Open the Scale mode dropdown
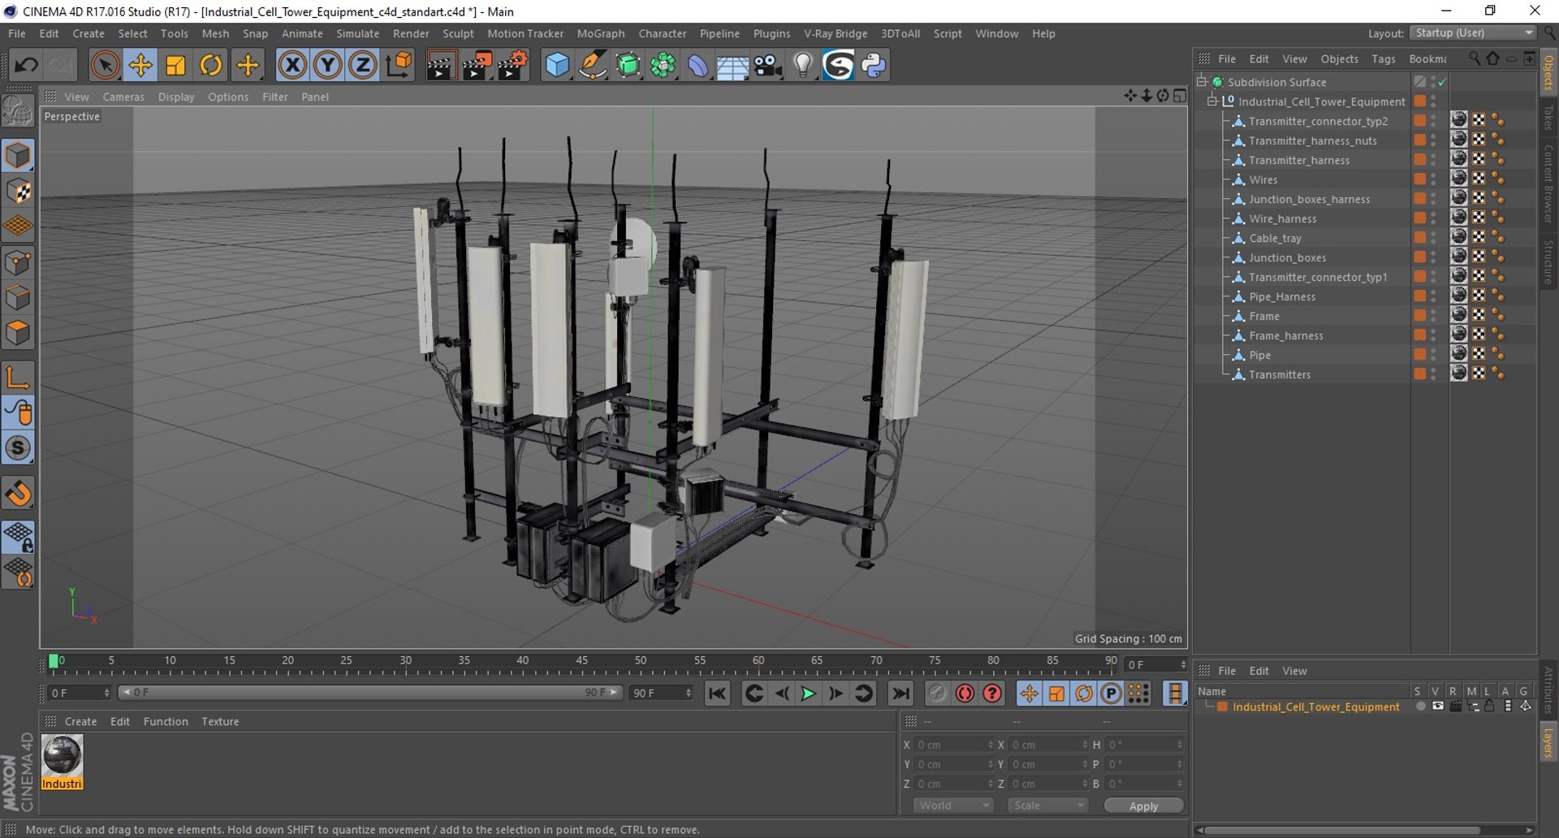 click(1047, 806)
